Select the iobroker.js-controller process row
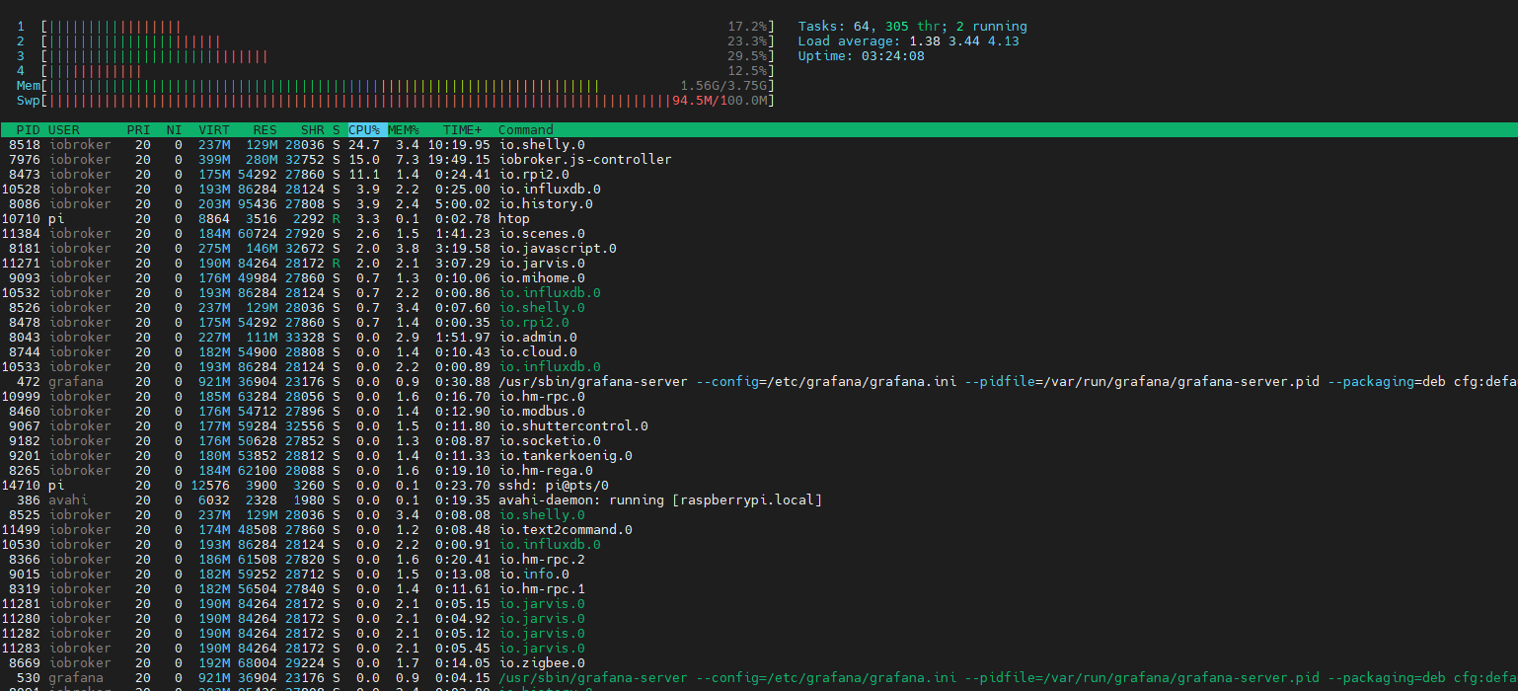Screen dimensions: 1518x691 click(x=584, y=160)
